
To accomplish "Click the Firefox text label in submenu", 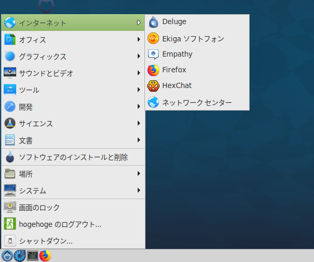I will (174, 70).
